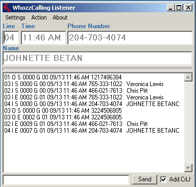Open the About menu
Viewport: 196px width, 187px height.
tap(60, 17)
